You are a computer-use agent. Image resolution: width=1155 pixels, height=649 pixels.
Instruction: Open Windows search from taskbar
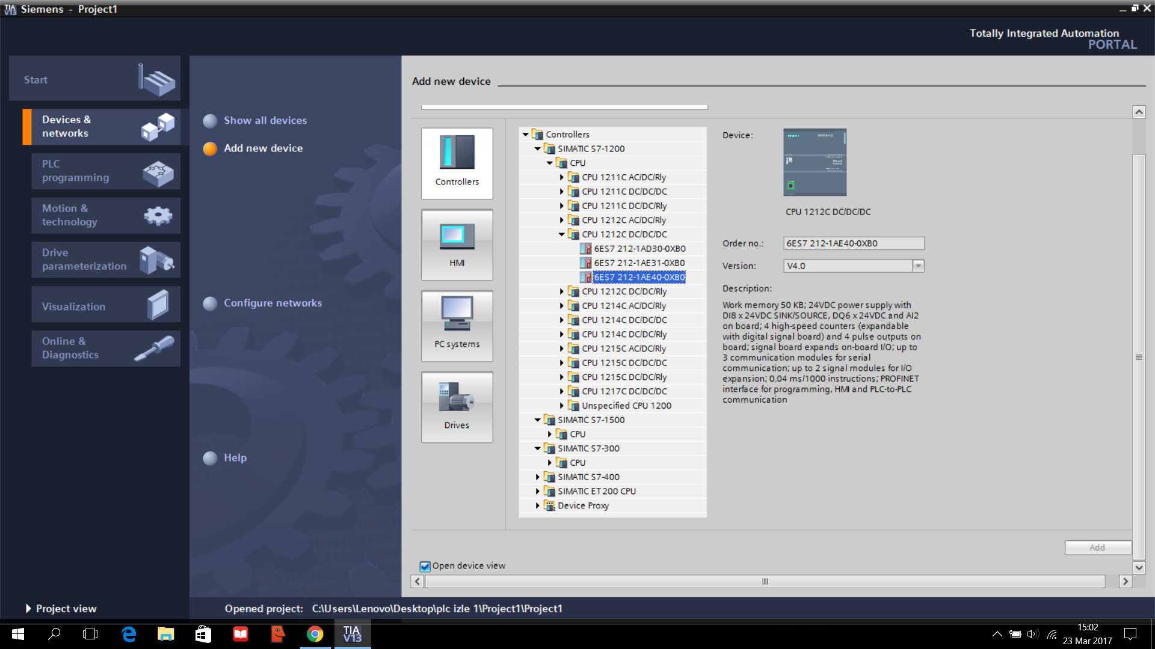click(54, 634)
